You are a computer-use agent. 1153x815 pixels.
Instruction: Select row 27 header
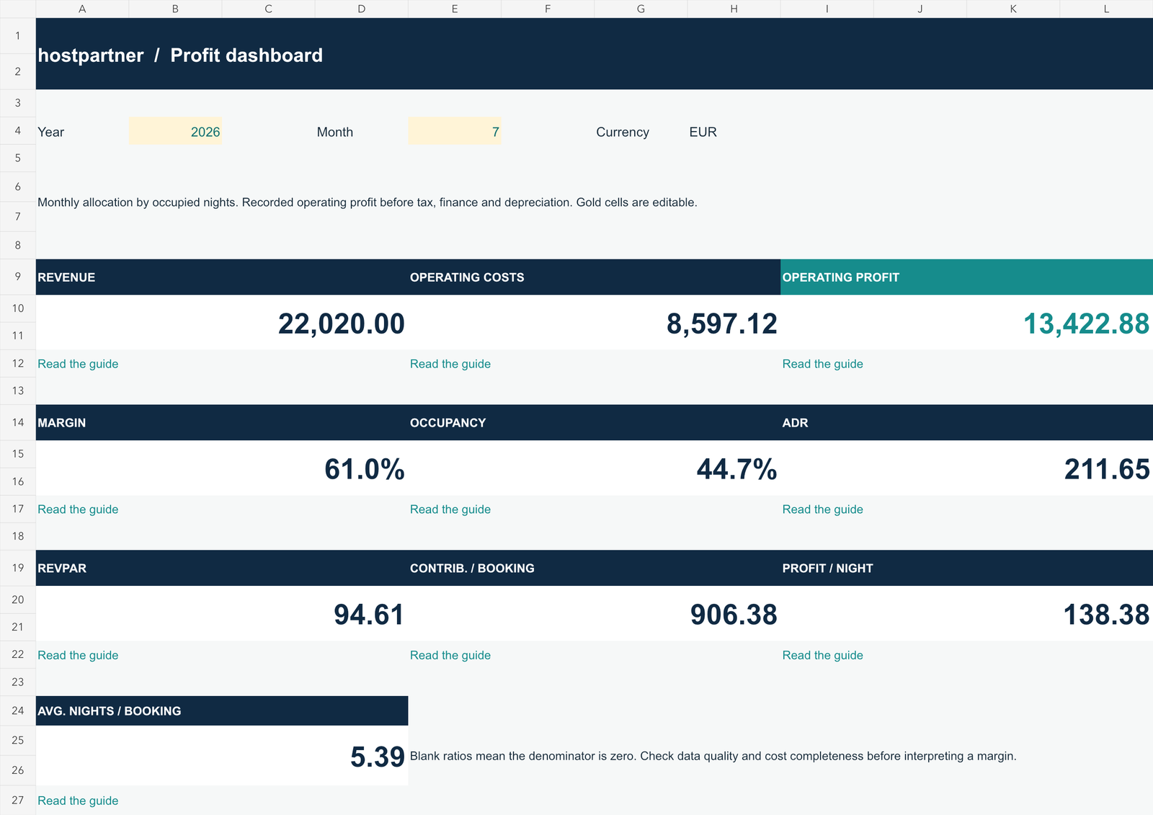coord(18,801)
